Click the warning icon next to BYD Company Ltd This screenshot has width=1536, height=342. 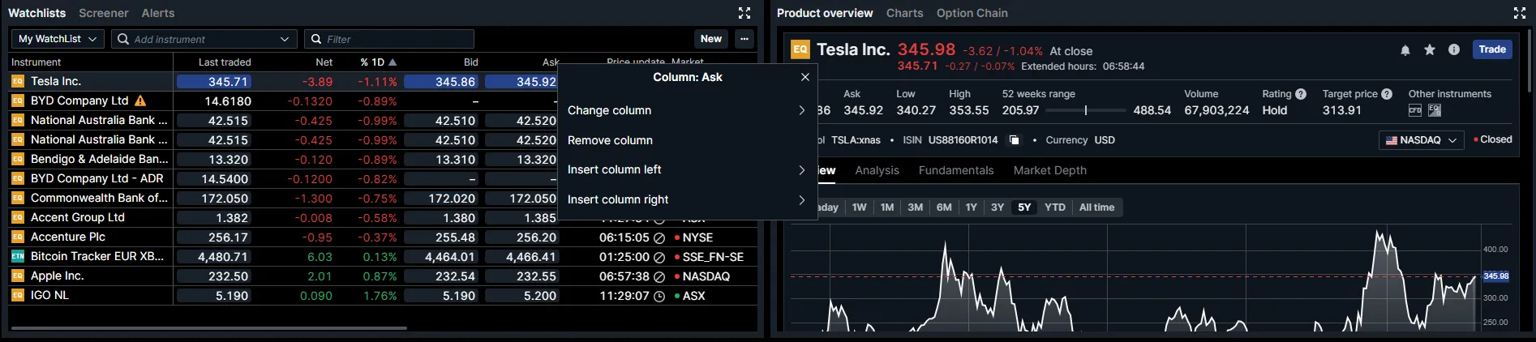click(x=140, y=101)
